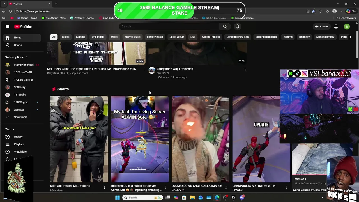359x202 pixels.
Task: Select the Gaming filter chip
Action: click(x=80, y=37)
